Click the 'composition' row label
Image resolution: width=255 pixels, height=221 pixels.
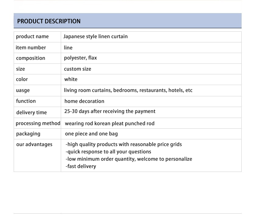tap(30, 58)
